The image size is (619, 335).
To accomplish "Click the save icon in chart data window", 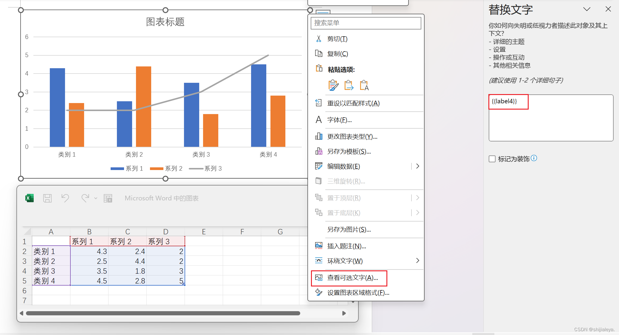I will 47,198.
